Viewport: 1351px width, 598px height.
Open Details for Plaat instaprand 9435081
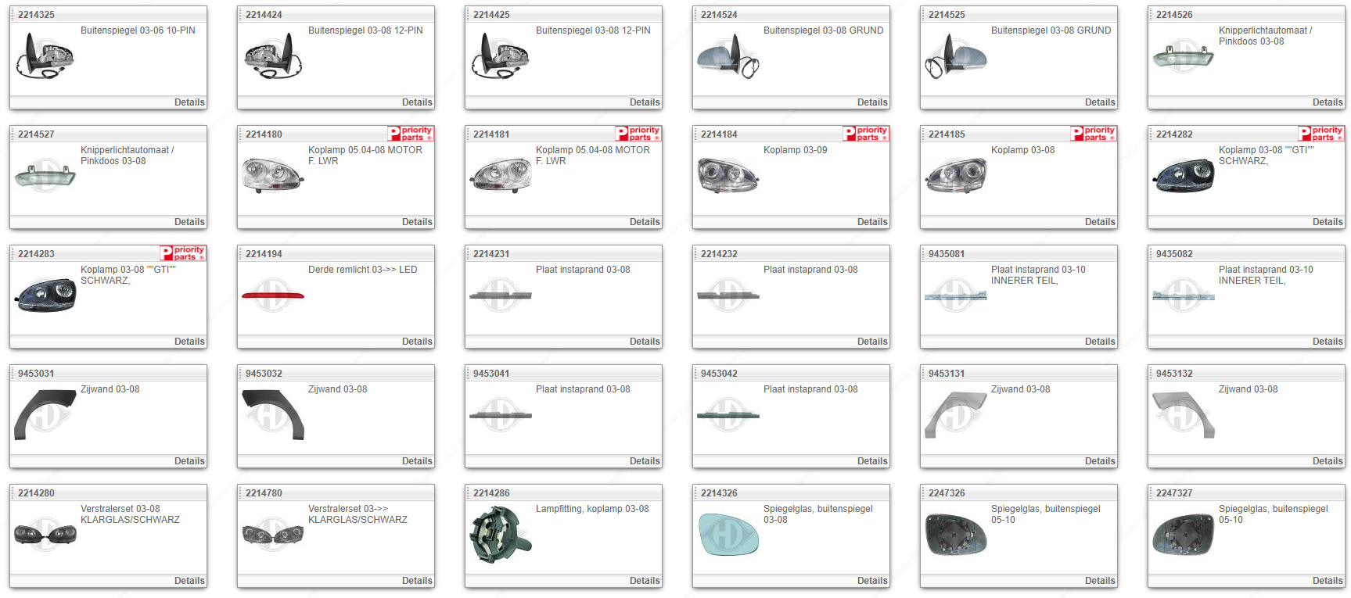tap(1099, 342)
